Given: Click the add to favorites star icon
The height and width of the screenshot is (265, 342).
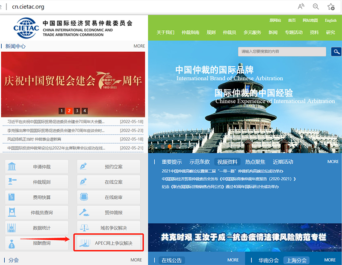Looking at the screenshot, I should point(330,6).
